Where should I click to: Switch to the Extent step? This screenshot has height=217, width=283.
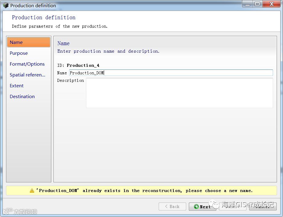tap(17, 85)
